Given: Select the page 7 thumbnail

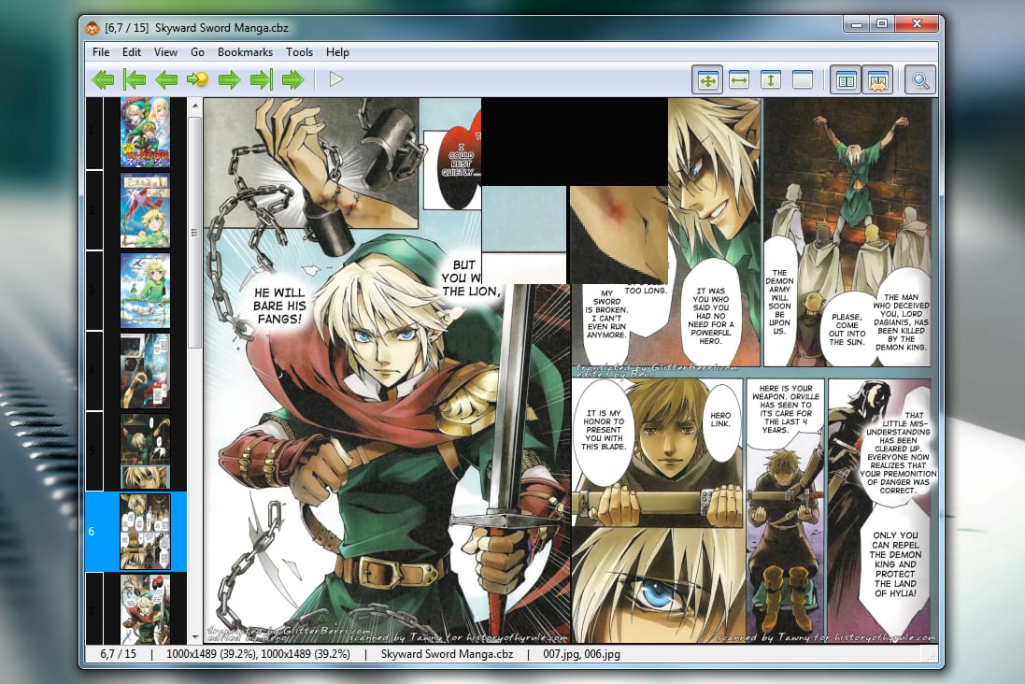Looking at the screenshot, I should 145,609.
